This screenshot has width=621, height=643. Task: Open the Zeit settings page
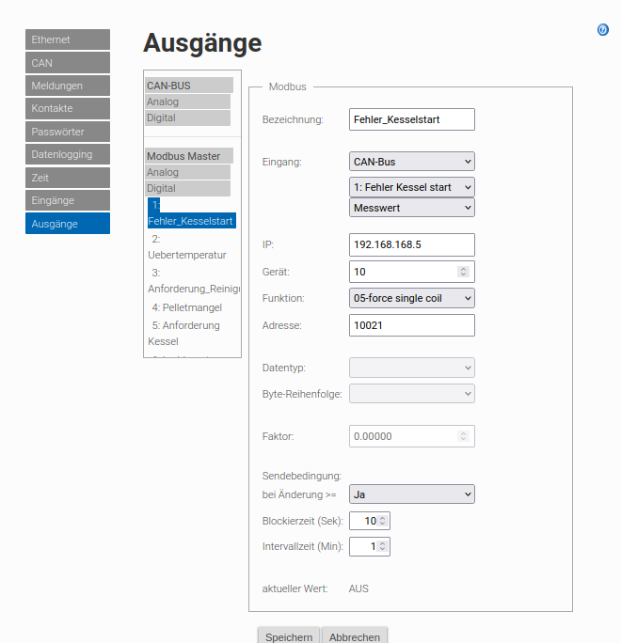point(68,178)
